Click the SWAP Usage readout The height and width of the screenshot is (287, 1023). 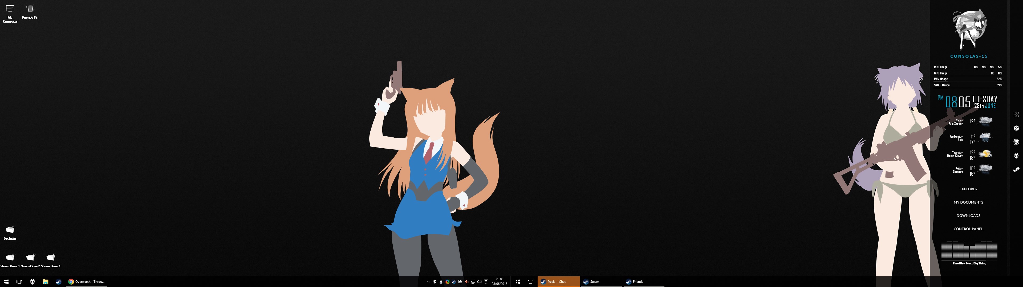(x=968, y=85)
